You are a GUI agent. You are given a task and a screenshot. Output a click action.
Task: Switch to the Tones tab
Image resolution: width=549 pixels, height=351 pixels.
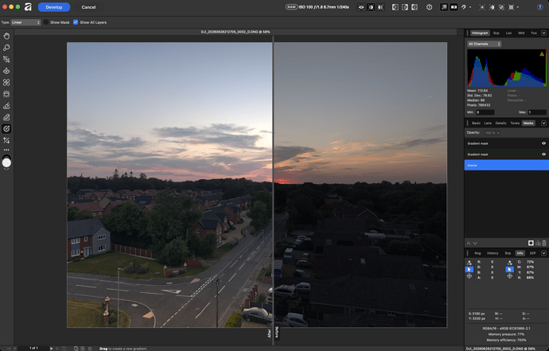click(515, 123)
